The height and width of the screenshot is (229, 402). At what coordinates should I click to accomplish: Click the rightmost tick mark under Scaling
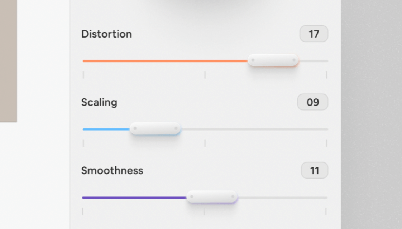coord(326,143)
